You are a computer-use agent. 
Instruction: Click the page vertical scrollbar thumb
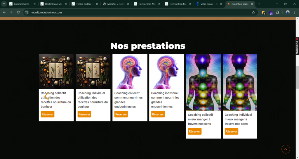297,77
